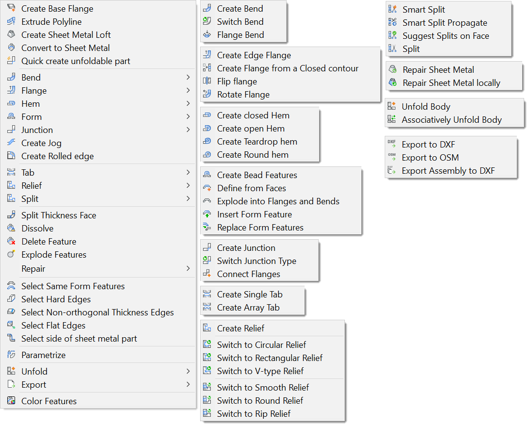Click the Insert Form Feature icon

point(207,214)
